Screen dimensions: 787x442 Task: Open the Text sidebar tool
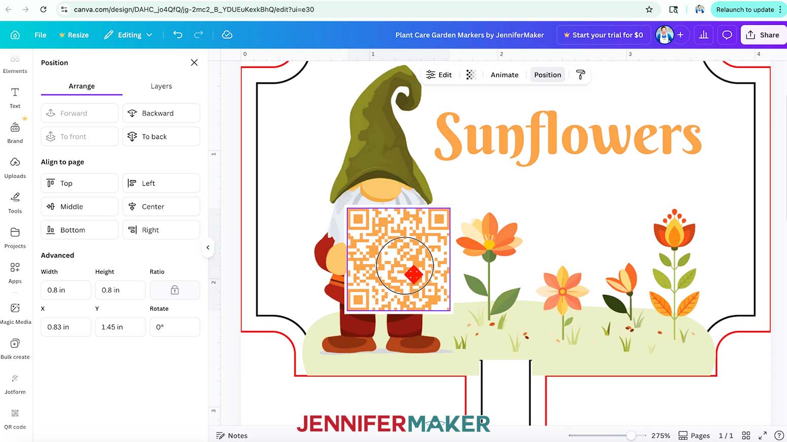click(15, 98)
